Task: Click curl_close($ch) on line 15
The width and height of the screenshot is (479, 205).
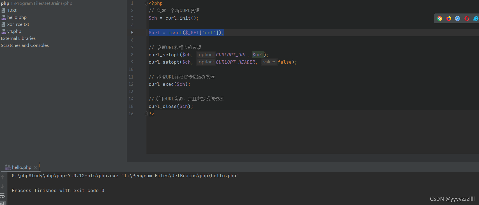Action: 170,107
